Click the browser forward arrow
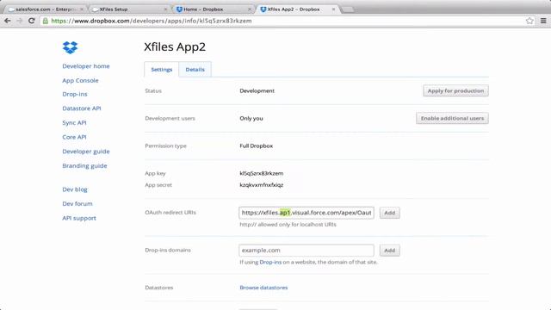 tap(20, 21)
